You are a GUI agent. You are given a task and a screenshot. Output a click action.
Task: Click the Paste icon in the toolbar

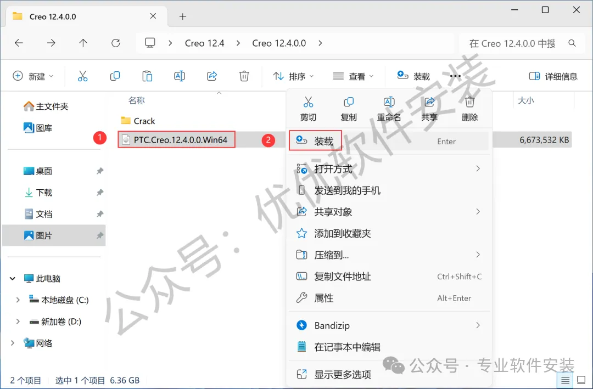point(147,76)
